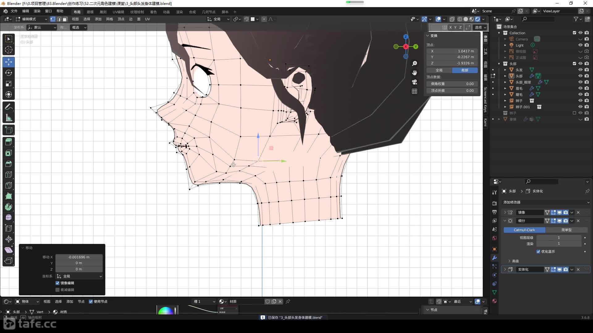This screenshot has height=333, width=593.
Task: Open the Modifiers wrench properties tab
Action: point(494,258)
